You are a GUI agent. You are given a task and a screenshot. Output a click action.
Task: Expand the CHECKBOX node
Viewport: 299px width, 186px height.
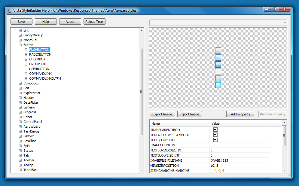26,59
